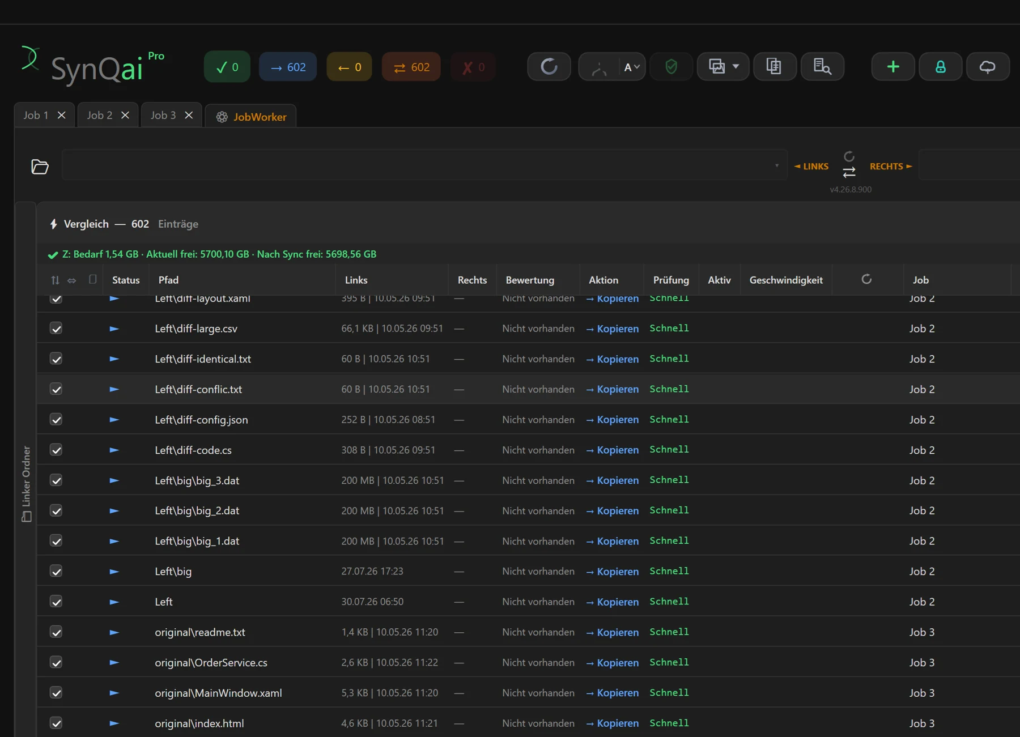Click status arrow icon for Left\big

point(114,572)
